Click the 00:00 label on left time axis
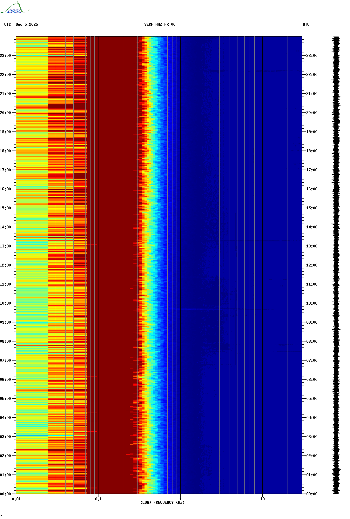 click(x=6, y=494)
